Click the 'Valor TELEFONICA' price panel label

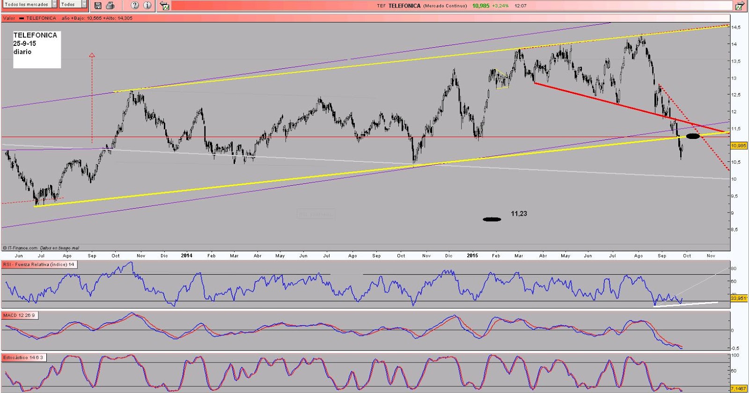click(x=29, y=18)
